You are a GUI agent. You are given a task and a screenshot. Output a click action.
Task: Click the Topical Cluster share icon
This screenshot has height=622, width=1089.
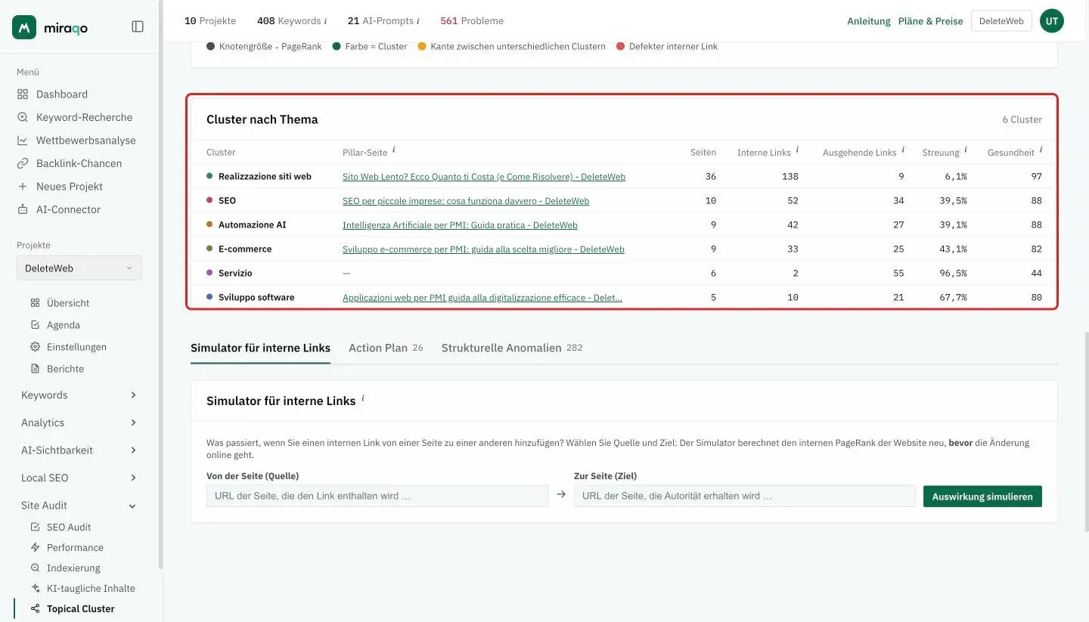(35, 608)
